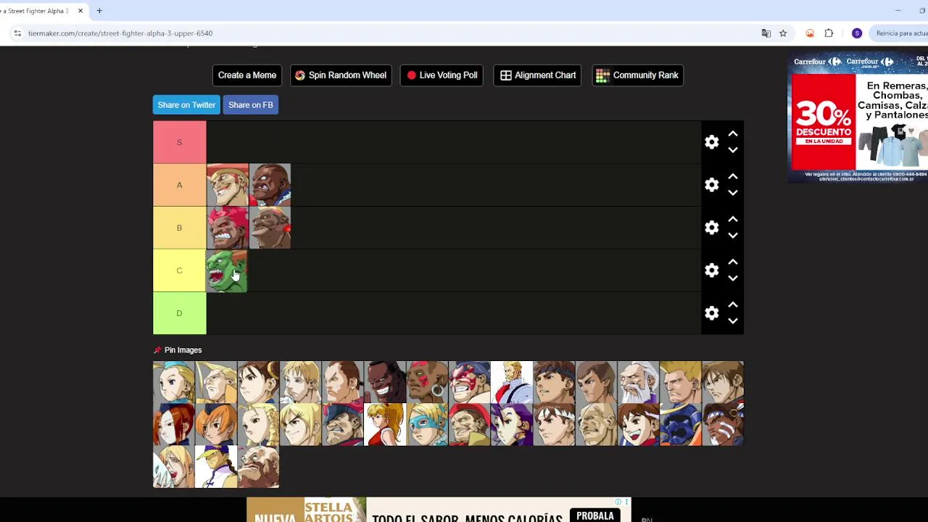Pick the T. Hawk portrait with face paint
Screen dimensions: 928x522
(x=723, y=424)
